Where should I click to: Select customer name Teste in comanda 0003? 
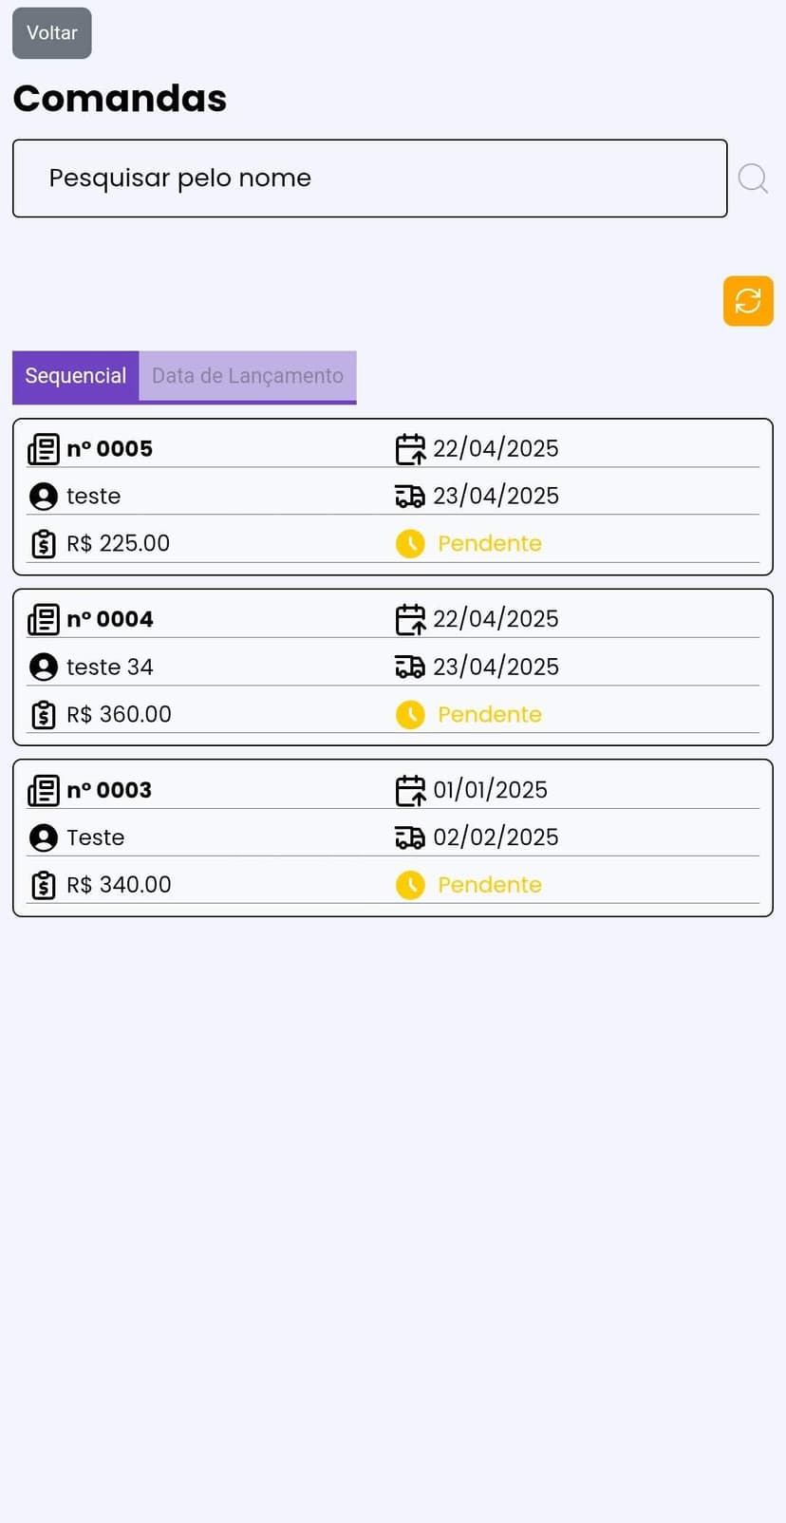tap(96, 837)
